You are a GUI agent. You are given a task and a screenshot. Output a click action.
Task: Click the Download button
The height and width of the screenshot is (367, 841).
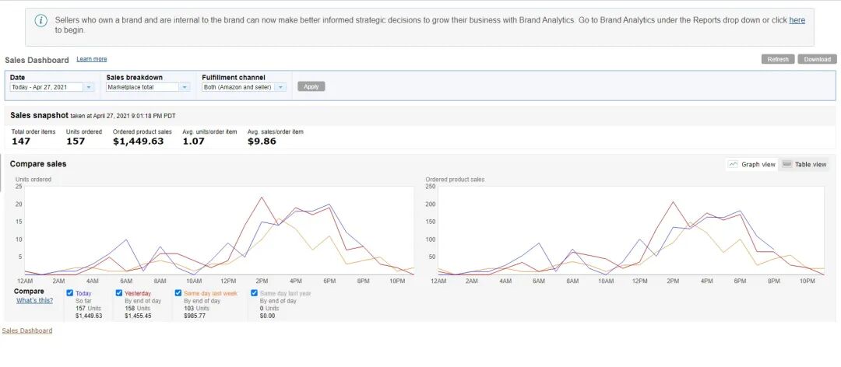pyautogui.click(x=817, y=59)
